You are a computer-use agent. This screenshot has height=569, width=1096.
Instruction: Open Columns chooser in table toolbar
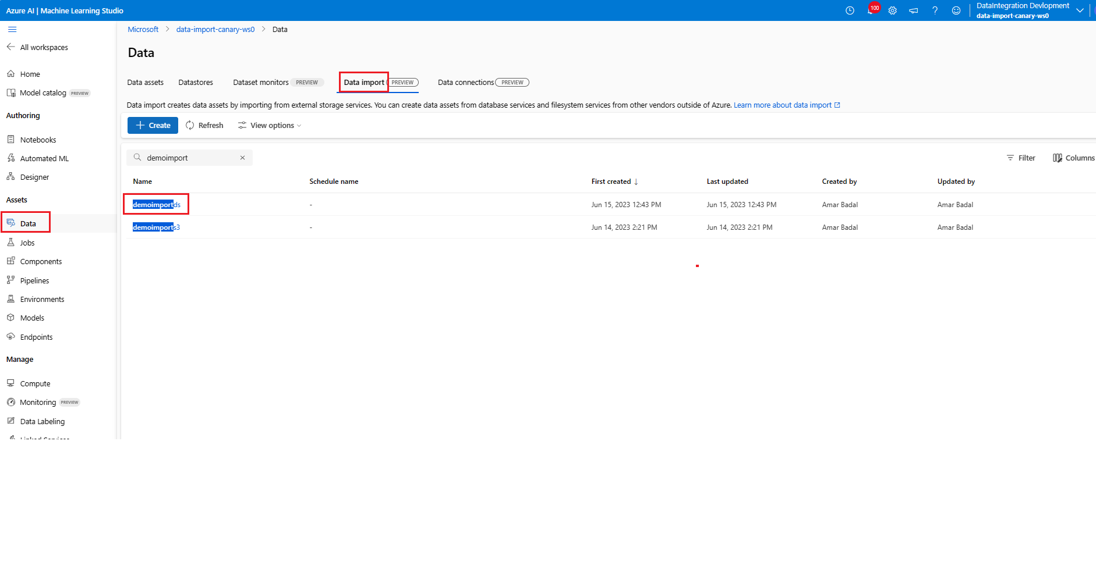click(1073, 158)
